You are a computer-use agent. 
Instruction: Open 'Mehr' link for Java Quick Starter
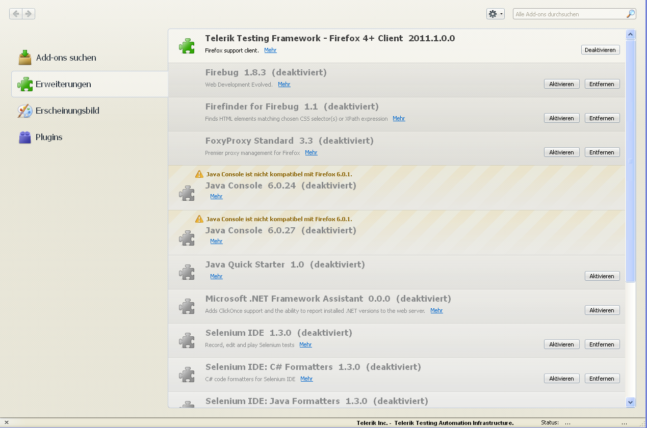click(216, 277)
